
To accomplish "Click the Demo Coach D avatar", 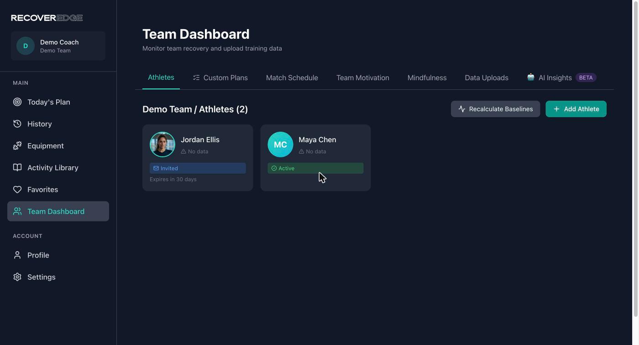I will (x=26, y=46).
